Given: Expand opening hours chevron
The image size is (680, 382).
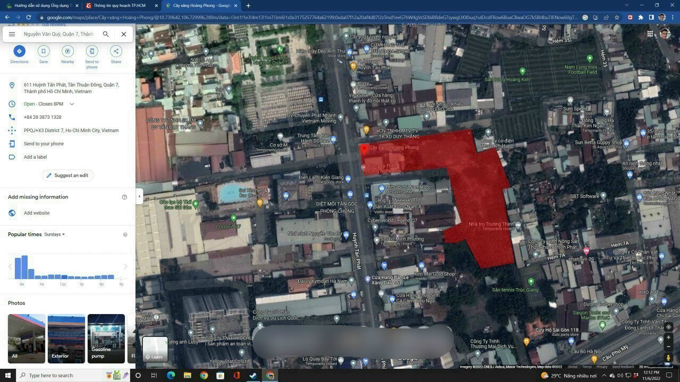Looking at the screenshot, I should [72, 104].
